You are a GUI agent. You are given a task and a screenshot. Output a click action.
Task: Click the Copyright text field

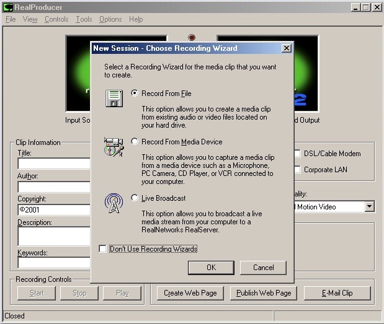54,210
